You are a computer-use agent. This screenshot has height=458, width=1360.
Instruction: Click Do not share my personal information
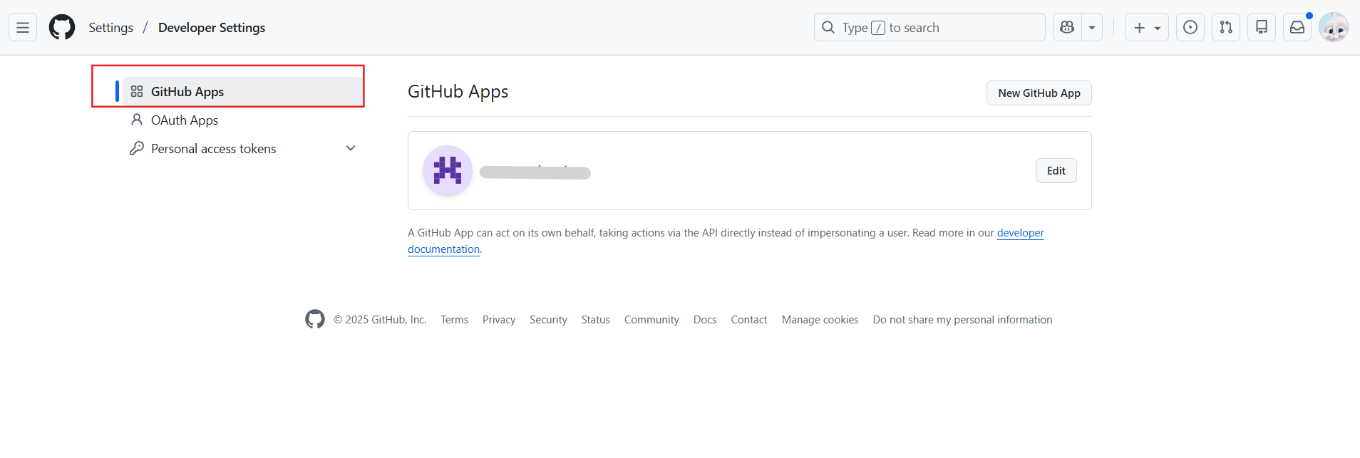(963, 320)
